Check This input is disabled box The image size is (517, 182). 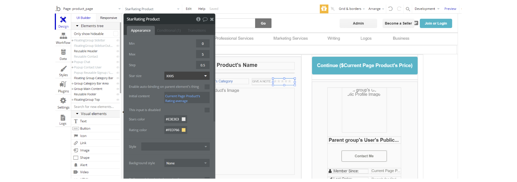click(207, 110)
